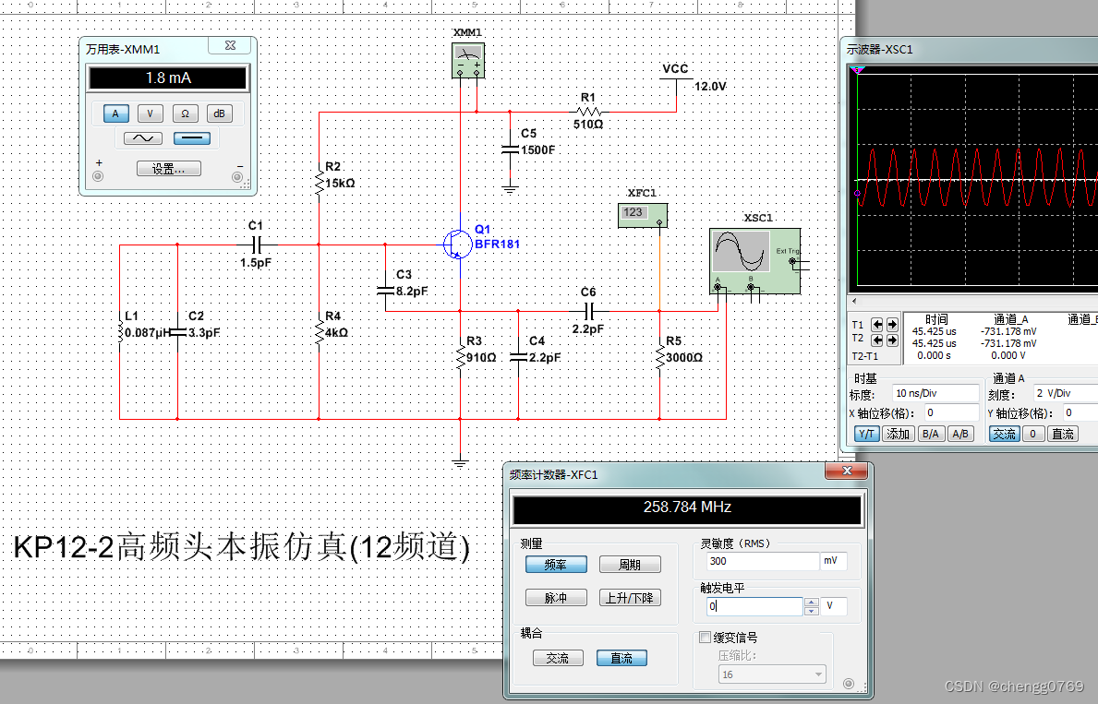Select the Q1 BFR181 transistor symbol
Screen dimensions: 1098x704
point(455,243)
